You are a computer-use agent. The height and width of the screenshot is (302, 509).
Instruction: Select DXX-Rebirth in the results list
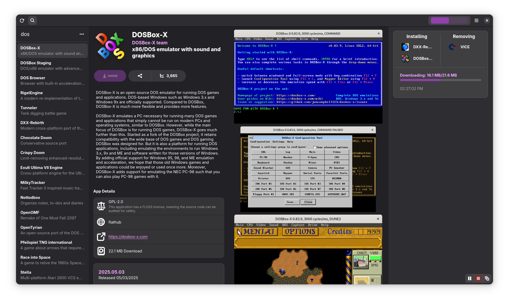(53, 125)
